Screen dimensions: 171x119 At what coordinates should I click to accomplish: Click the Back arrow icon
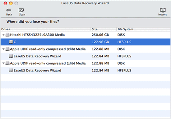(8, 10)
